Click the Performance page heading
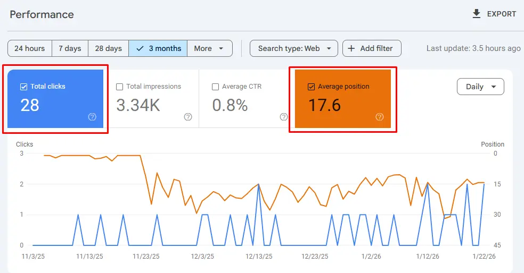This screenshot has height=273, width=524. pyautogui.click(x=42, y=14)
